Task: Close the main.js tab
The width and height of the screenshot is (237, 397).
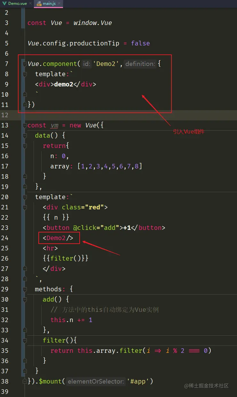Action: 60,4
